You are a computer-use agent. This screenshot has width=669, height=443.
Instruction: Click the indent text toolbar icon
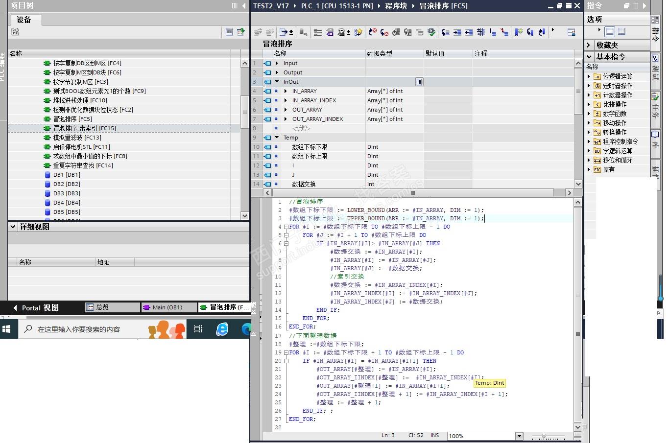457,32
